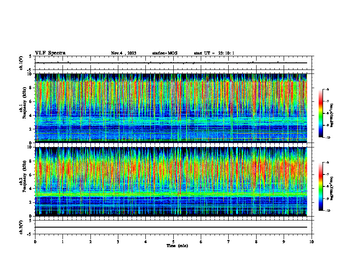Click the ch.2 spectrogram panel

click(x=171, y=182)
